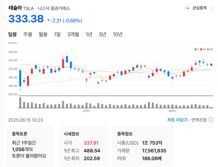218x167 pixels.
Task: Click the 나스닥 증권거래소 exchange label
Action: click(x=54, y=8)
